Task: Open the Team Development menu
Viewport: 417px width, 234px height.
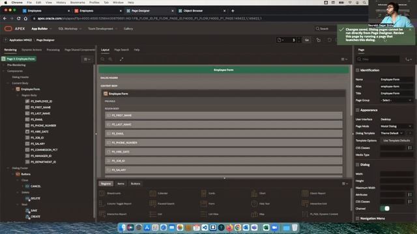Action: (102, 29)
